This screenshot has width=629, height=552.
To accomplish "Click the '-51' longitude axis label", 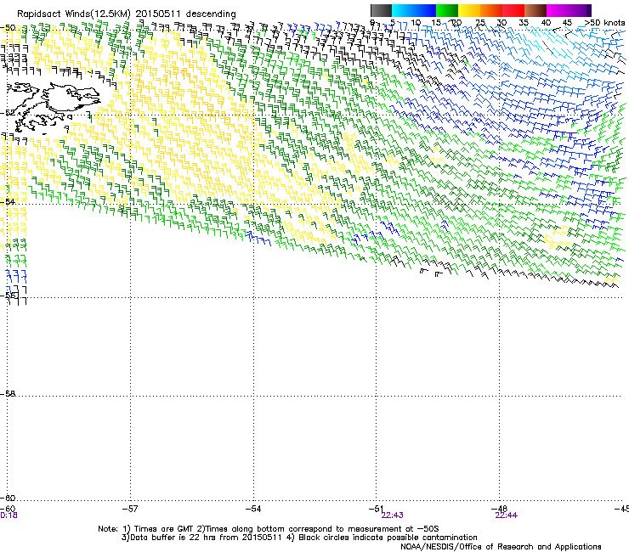I will [376, 509].
